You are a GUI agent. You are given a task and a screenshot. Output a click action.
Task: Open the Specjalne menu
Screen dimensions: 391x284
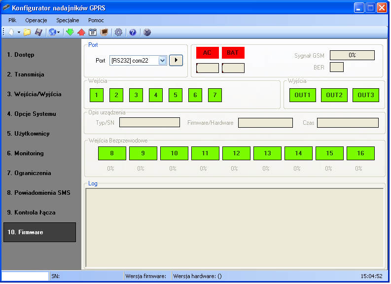[x=68, y=20]
